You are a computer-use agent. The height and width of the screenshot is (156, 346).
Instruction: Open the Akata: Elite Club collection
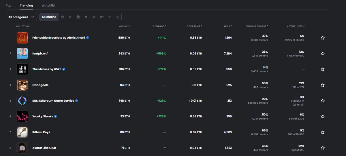[x=44, y=148]
